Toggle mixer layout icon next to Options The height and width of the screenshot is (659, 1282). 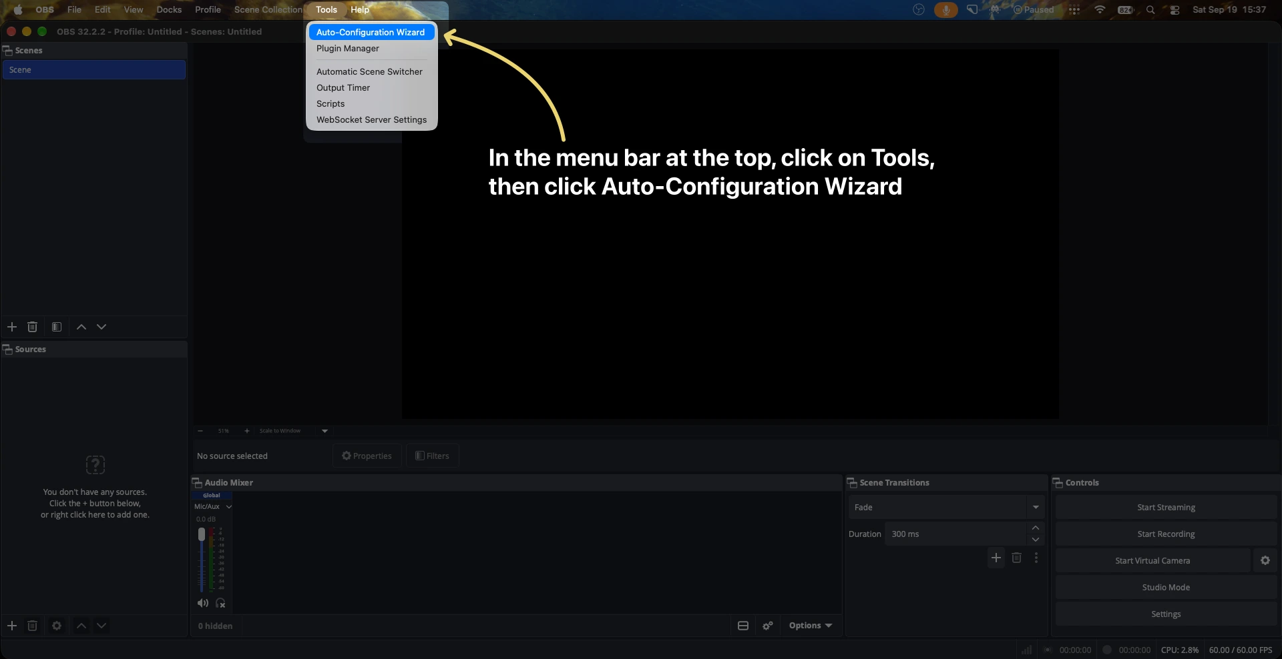pyautogui.click(x=743, y=626)
